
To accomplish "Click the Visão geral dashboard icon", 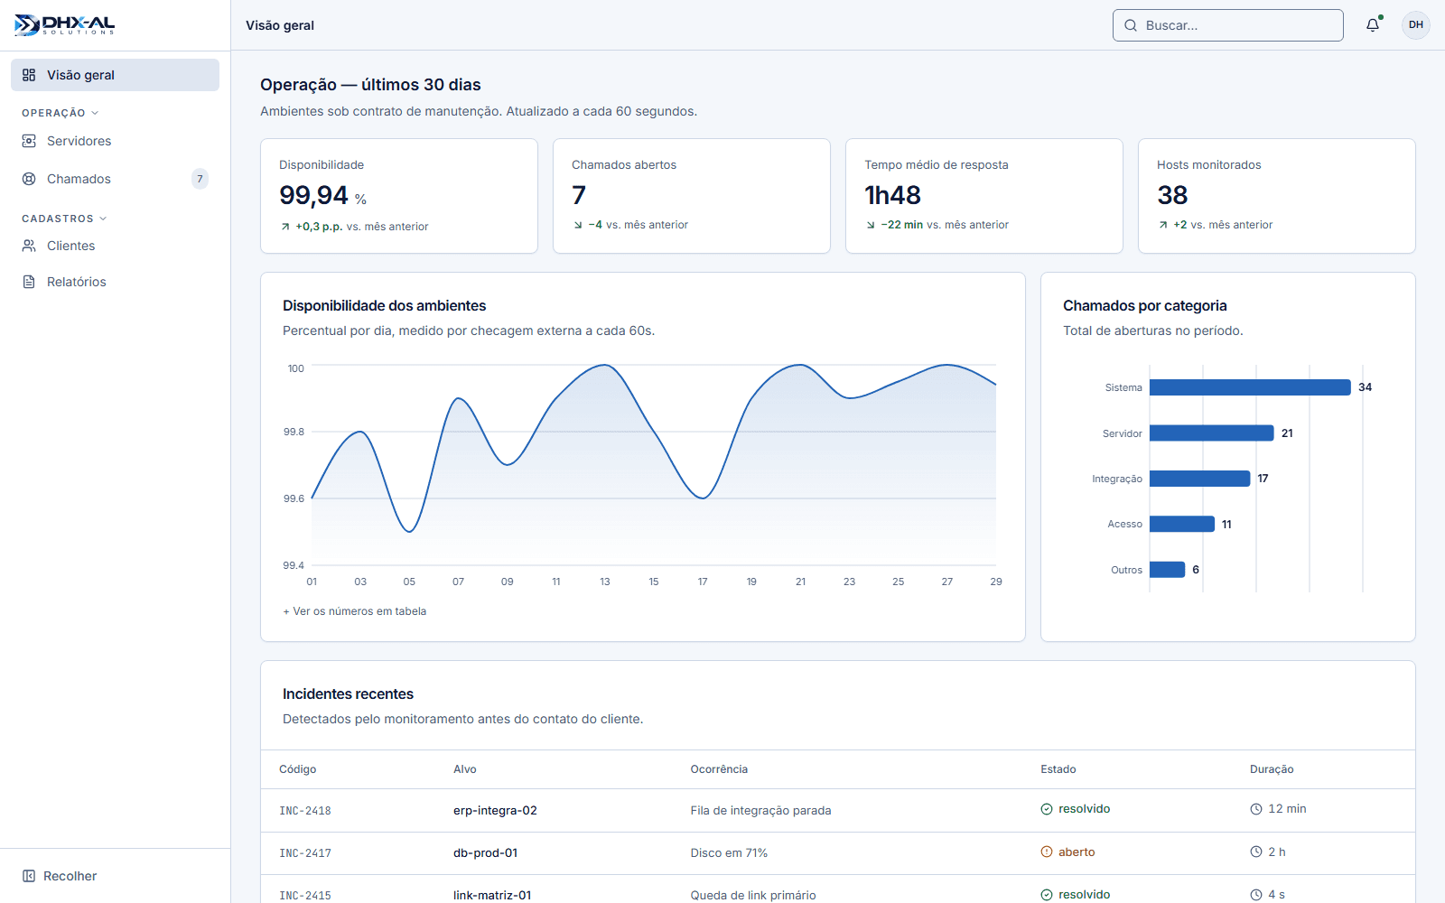I will (x=29, y=75).
